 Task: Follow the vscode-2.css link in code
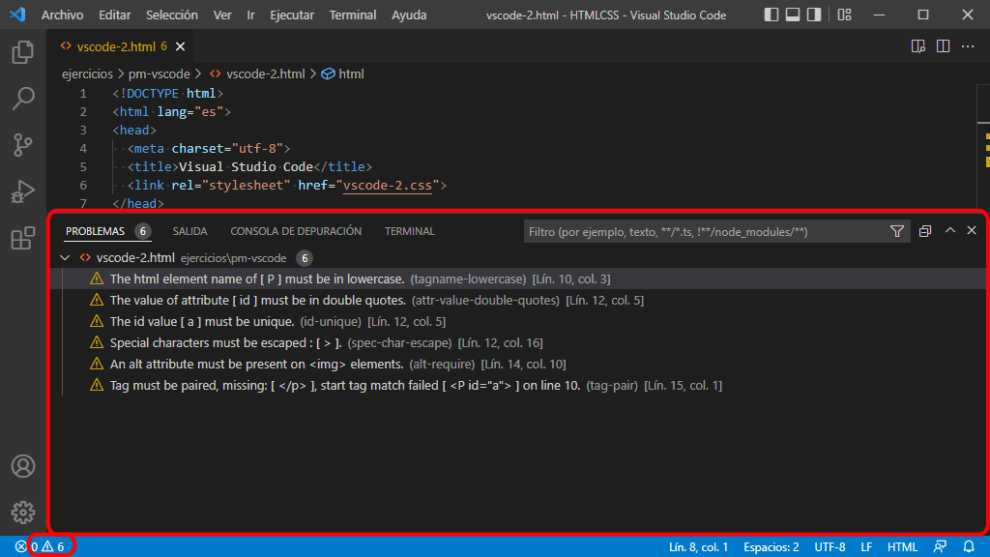[387, 185]
